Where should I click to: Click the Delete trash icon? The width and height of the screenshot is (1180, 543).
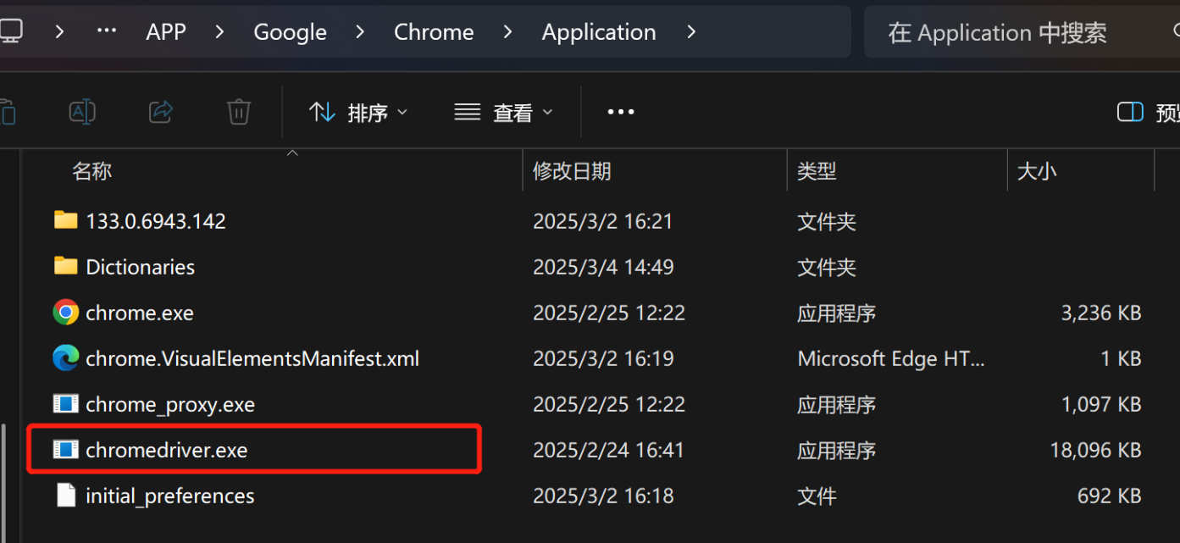238,111
